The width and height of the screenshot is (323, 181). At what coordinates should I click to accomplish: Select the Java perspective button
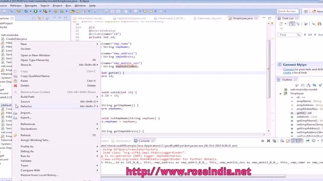click(317, 12)
